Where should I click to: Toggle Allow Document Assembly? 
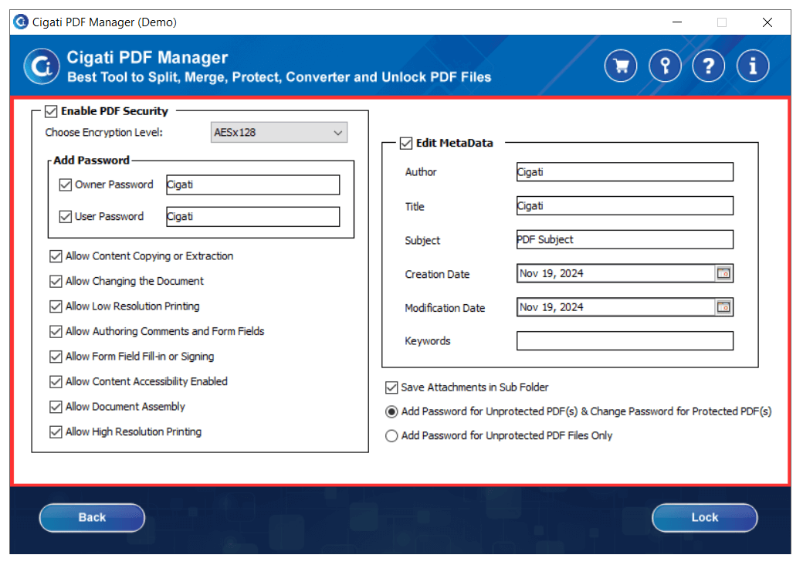(x=56, y=406)
